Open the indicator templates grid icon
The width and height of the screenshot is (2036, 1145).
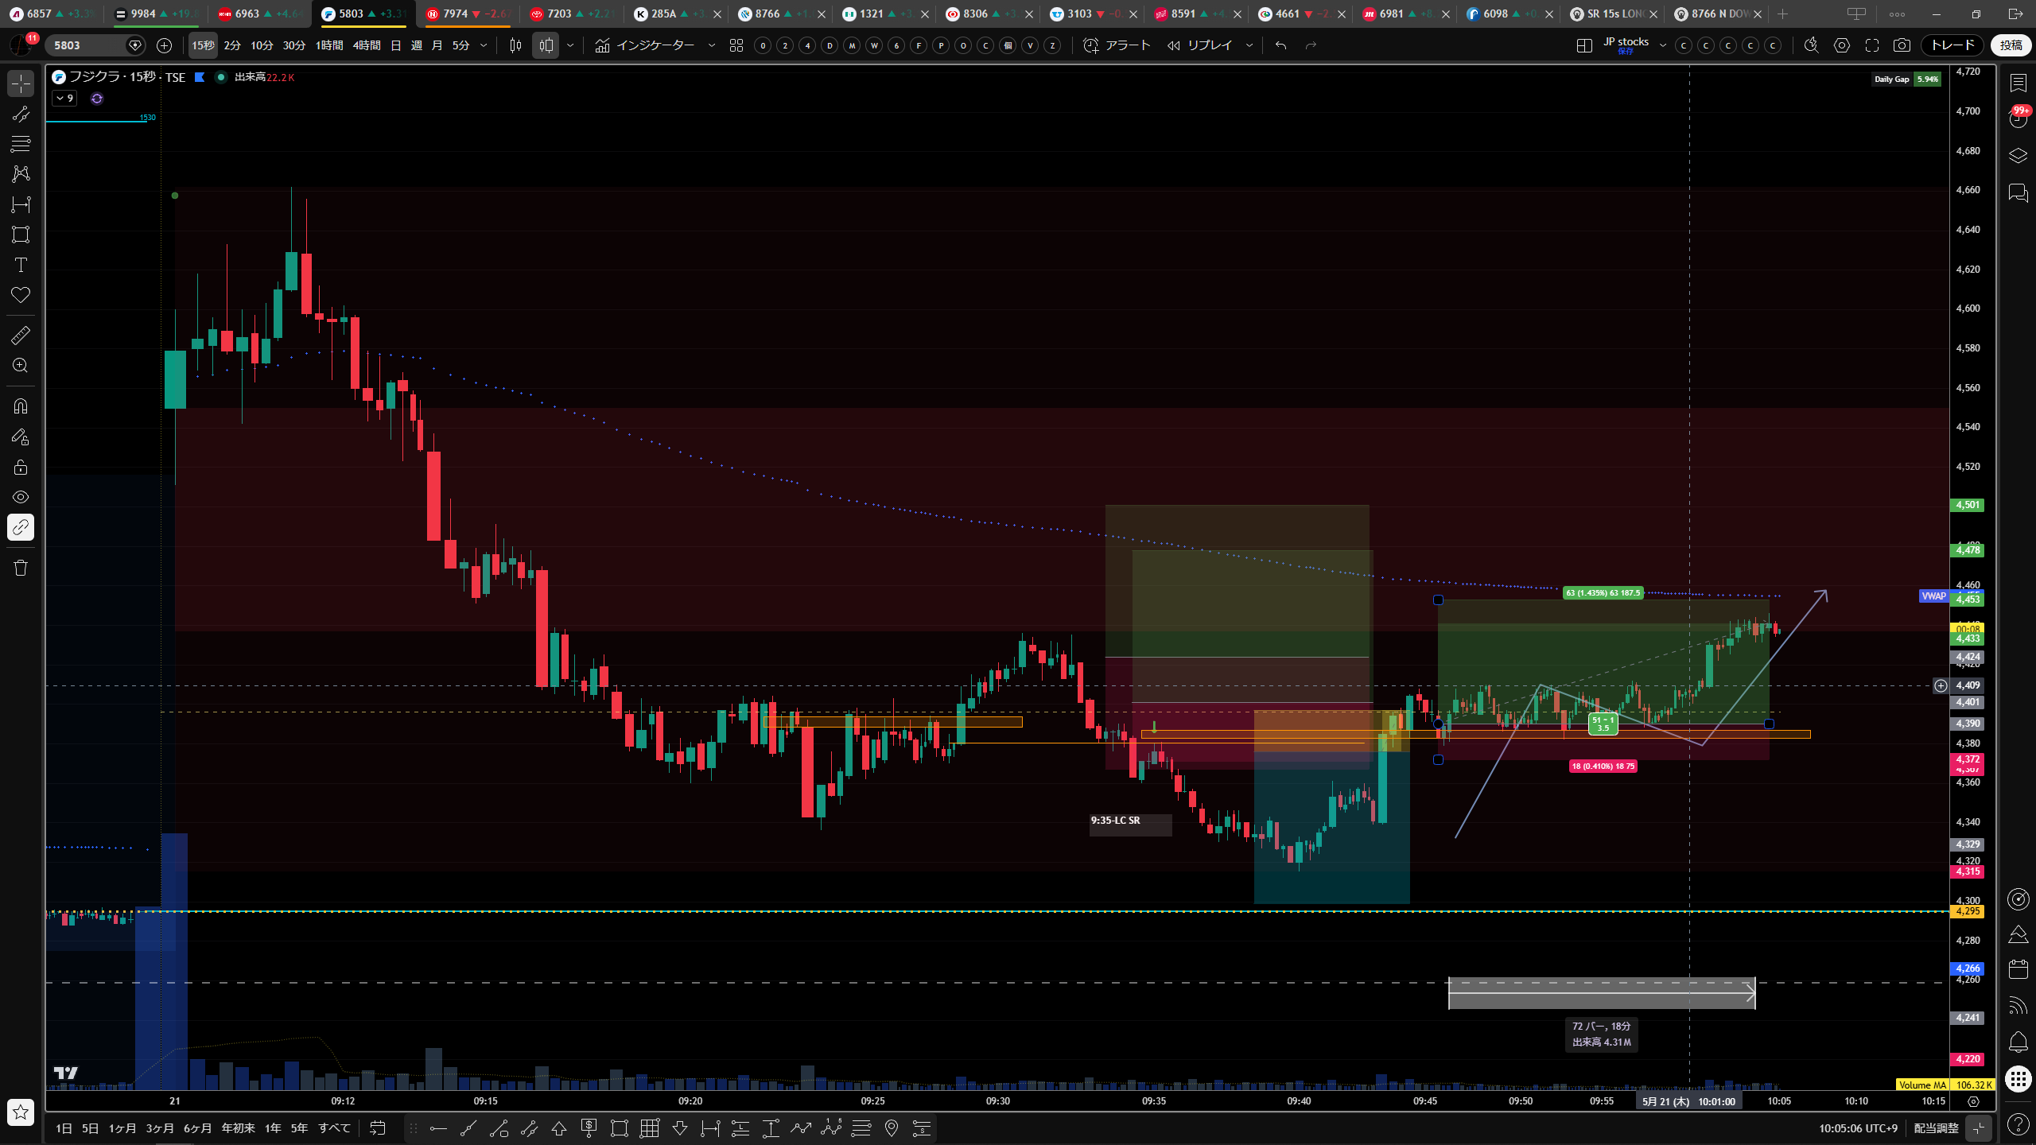point(736,45)
